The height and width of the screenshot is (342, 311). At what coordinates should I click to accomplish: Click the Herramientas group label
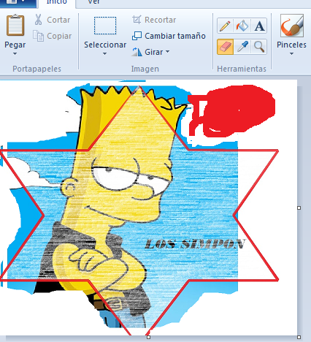242,69
